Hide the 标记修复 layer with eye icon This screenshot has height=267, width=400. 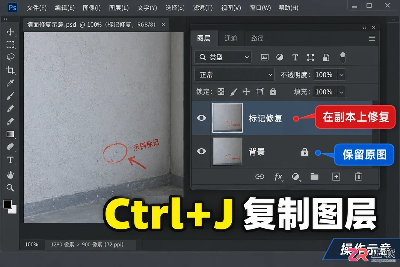[201, 118]
